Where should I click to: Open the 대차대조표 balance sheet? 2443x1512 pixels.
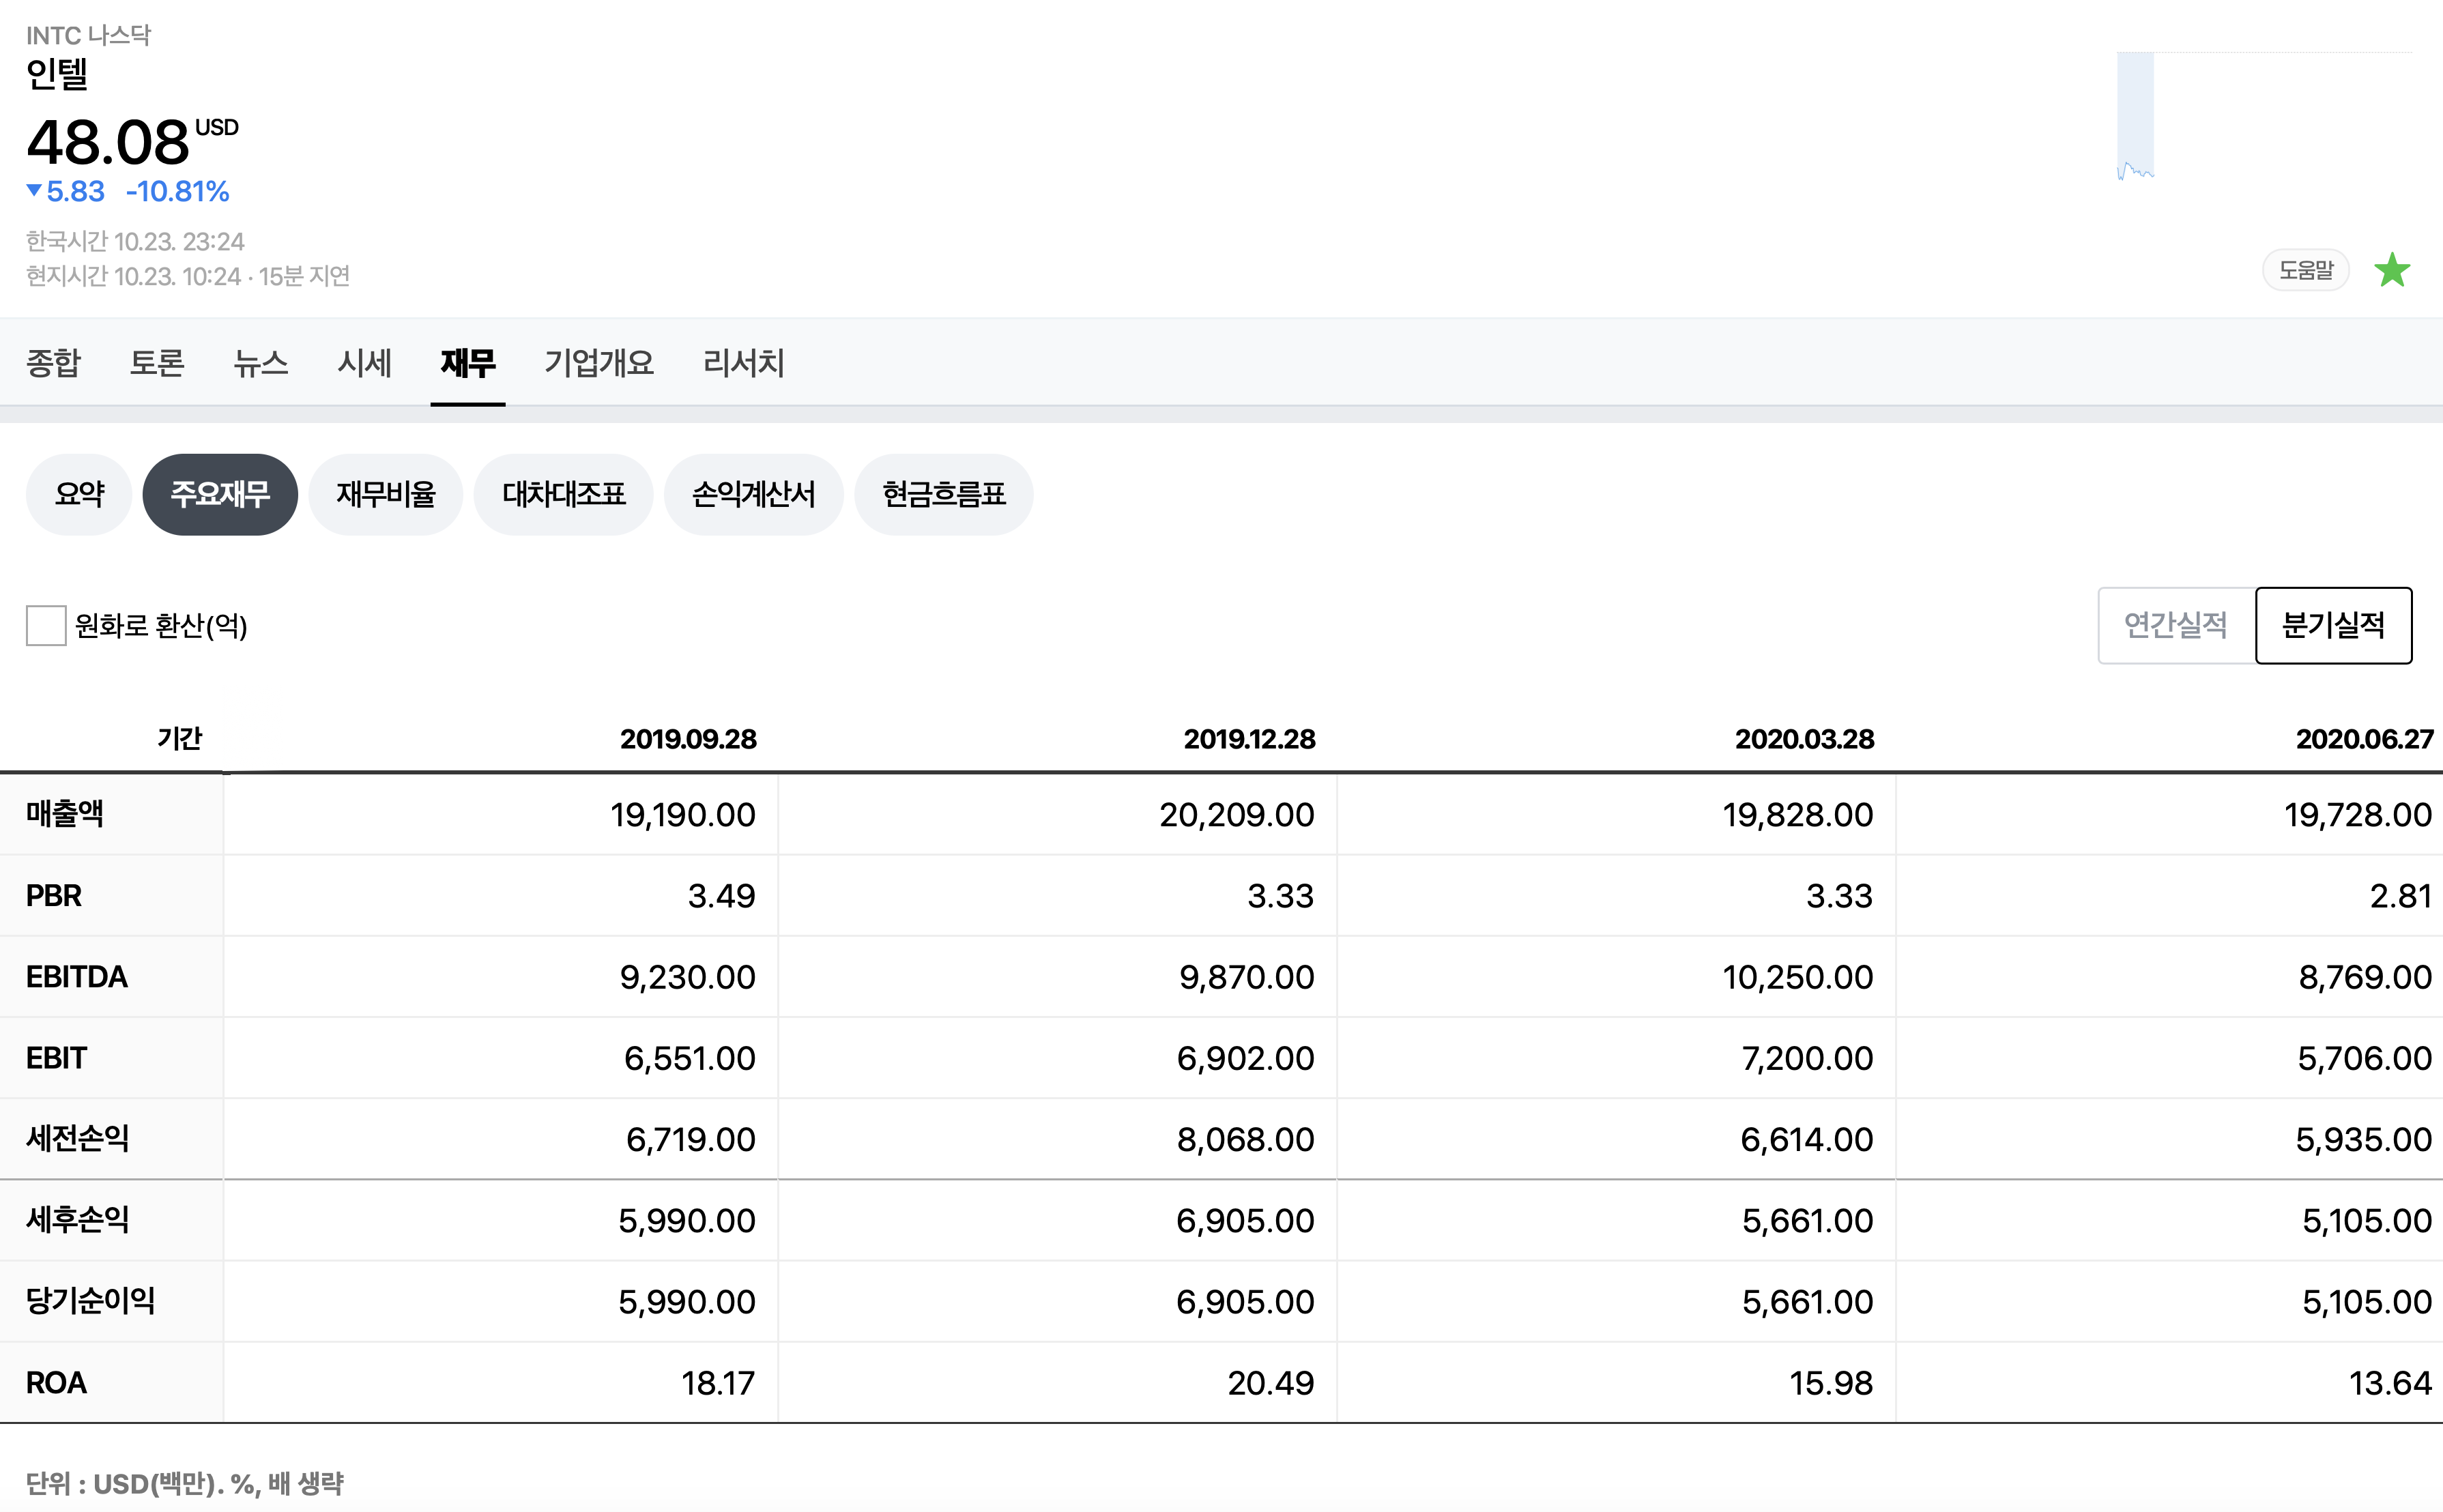point(564,494)
